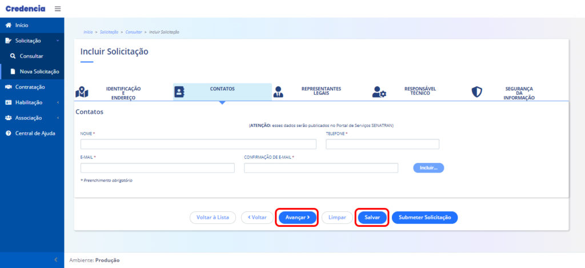
Task: Click the Nova Solicitação document icon
Action: point(13,71)
